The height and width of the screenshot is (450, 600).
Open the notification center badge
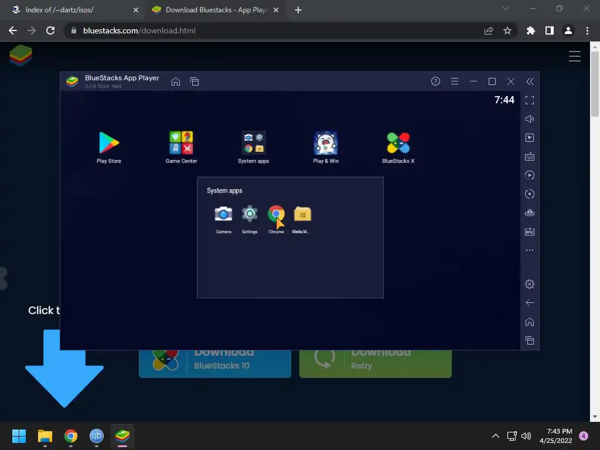click(x=584, y=436)
